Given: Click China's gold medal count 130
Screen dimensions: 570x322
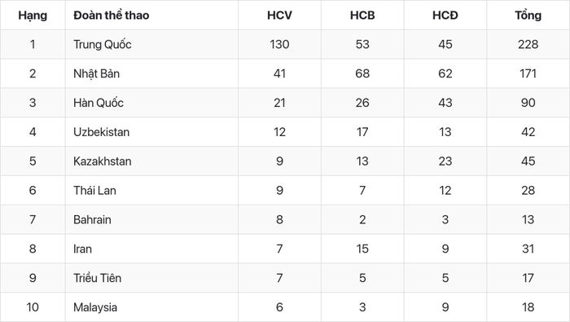Looking at the screenshot, I should point(279,44).
